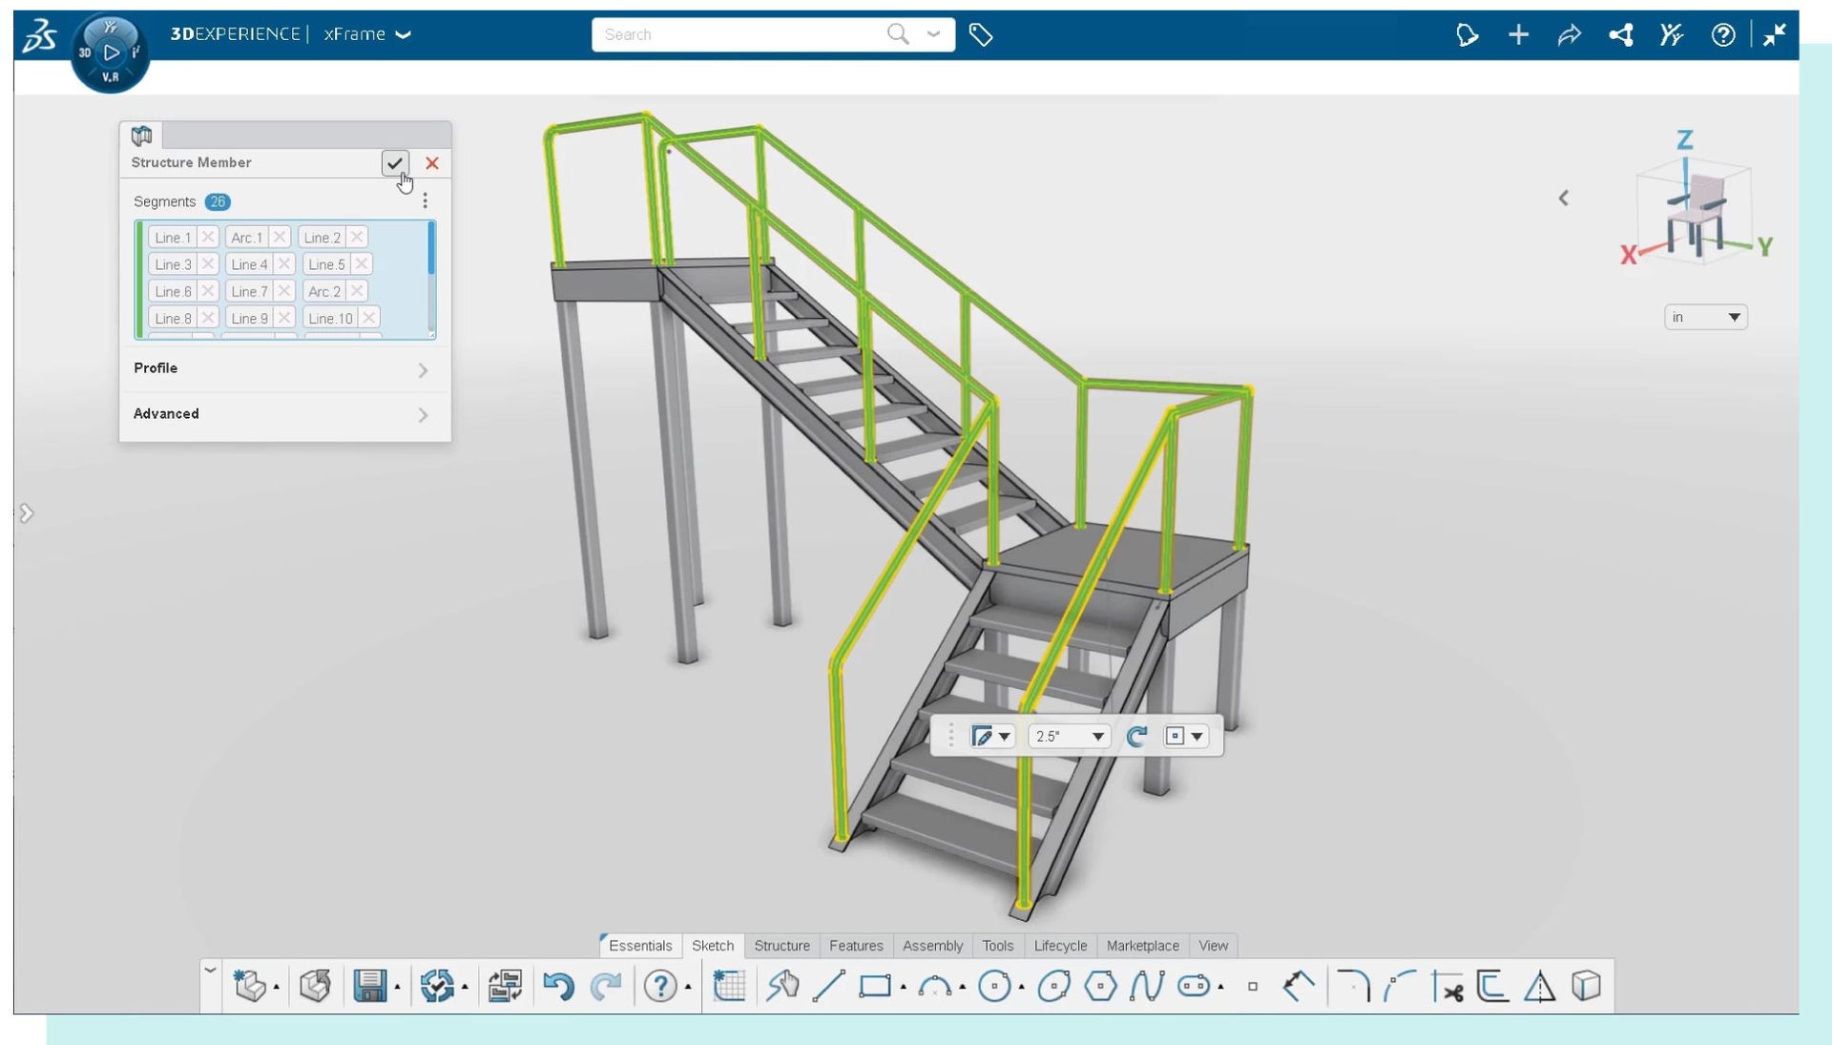Cancel Structure Member with the red X
The height and width of the screenshot is (1045, 1832).
coord(431,163)
